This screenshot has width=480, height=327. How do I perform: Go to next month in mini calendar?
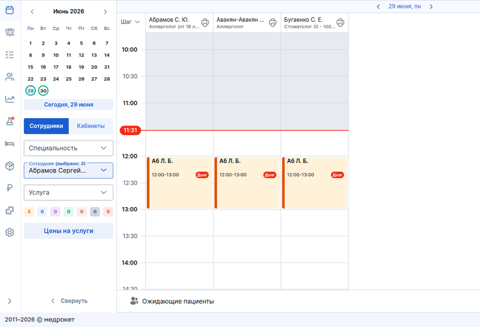pos(106,11)
